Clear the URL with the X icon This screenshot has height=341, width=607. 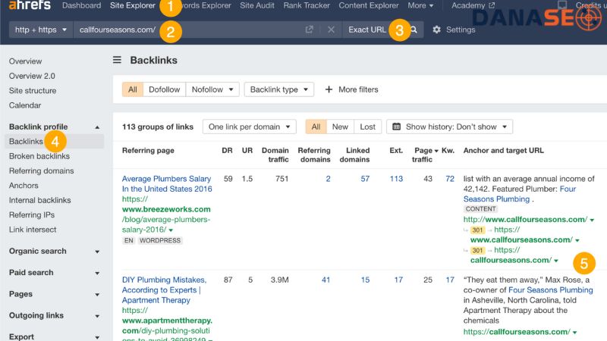coord(331,30)
